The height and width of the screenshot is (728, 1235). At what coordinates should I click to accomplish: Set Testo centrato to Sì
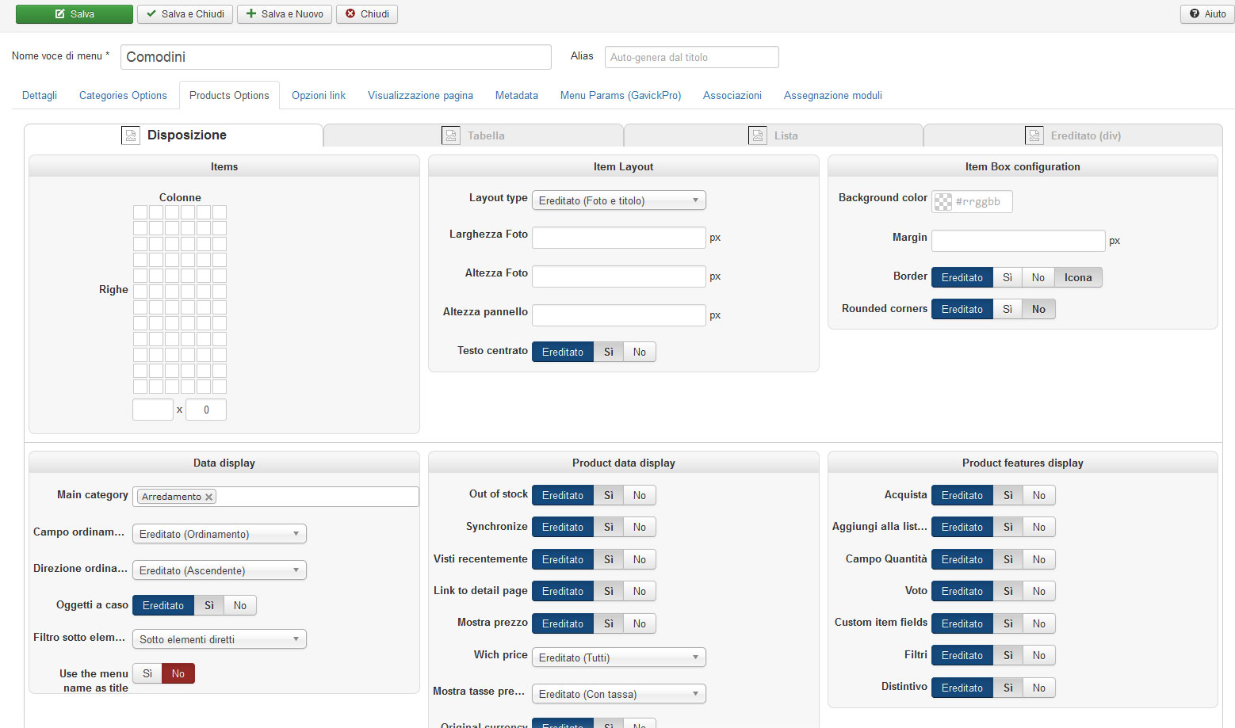coord(609,352)
